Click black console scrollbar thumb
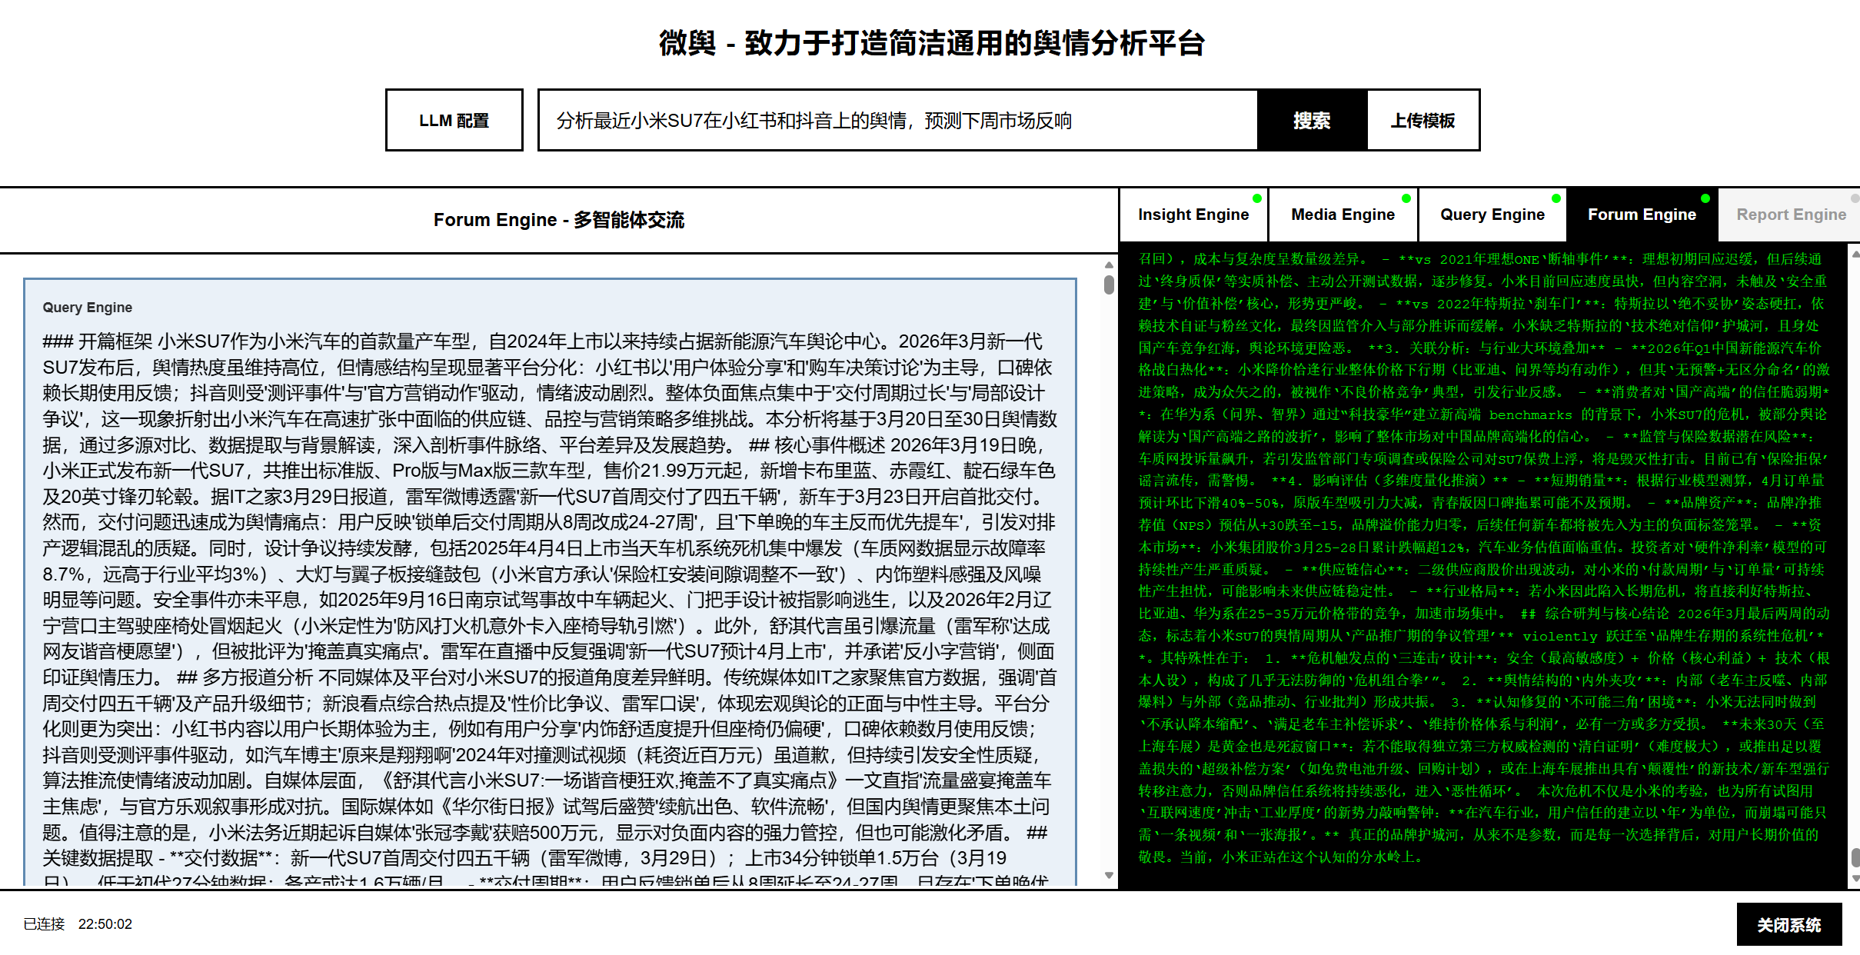This screenshot has width=1860, height=955. tap(1855, 857)
